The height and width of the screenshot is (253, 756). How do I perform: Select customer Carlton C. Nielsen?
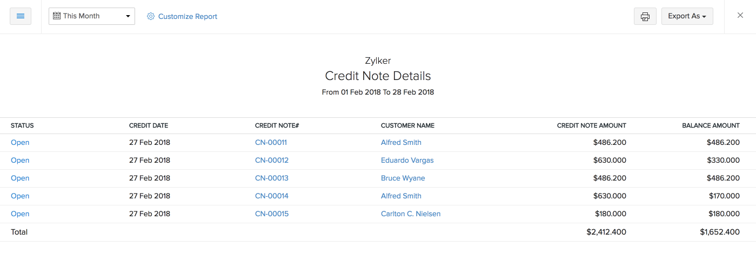(x=410, y=214)
